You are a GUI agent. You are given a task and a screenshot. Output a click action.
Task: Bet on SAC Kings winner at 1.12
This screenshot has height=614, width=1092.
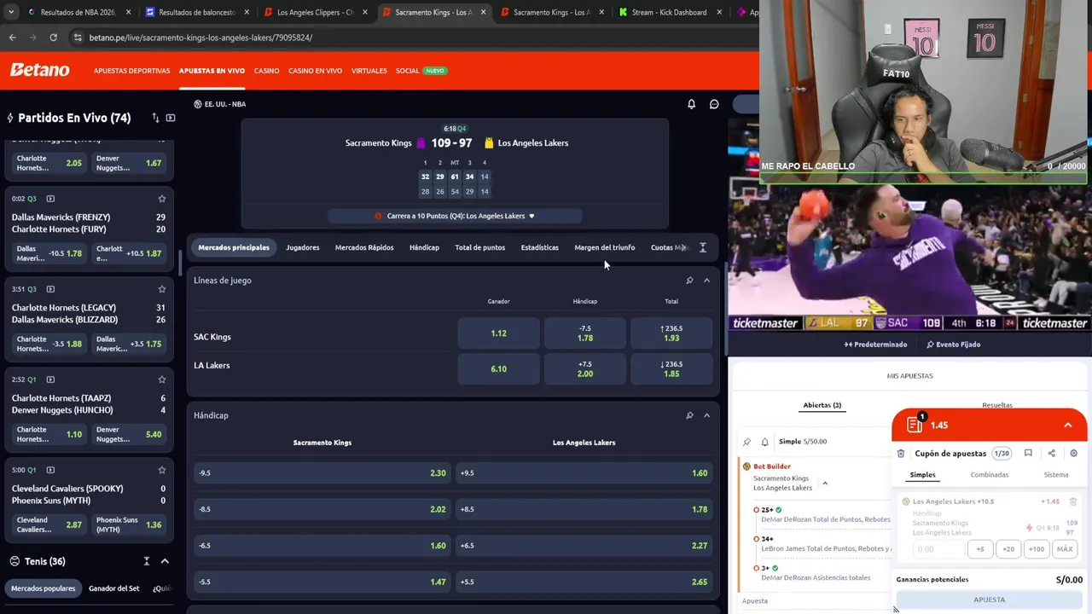(x=498, y=333)
